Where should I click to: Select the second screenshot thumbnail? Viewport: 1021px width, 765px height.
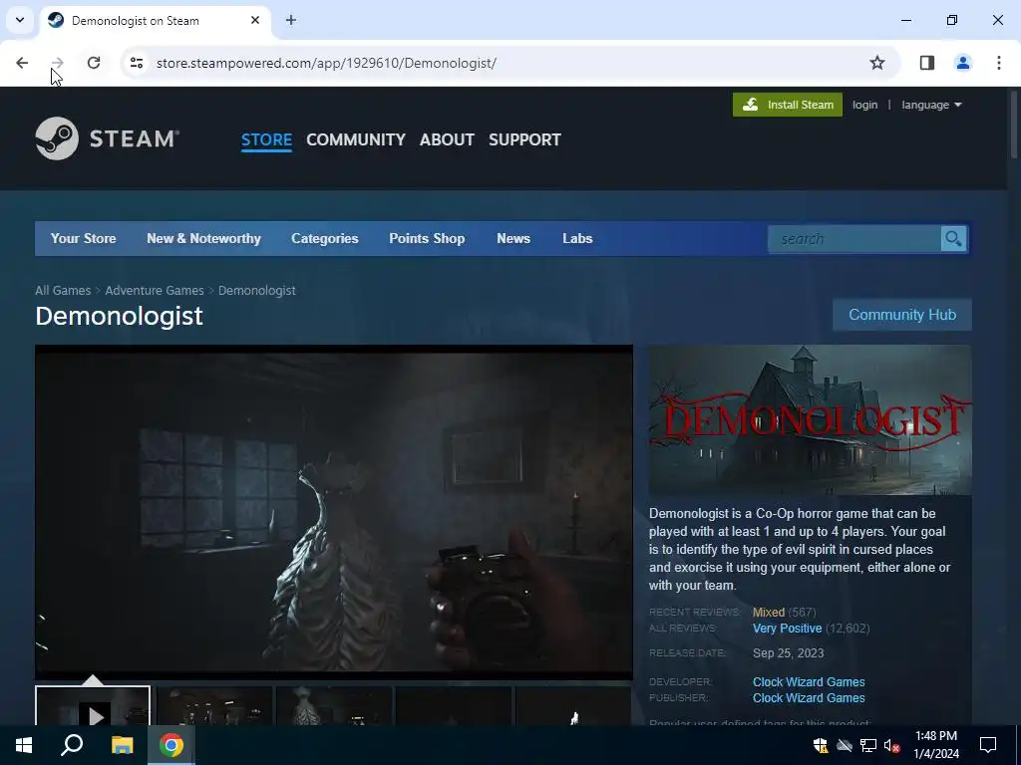(214, 706)
